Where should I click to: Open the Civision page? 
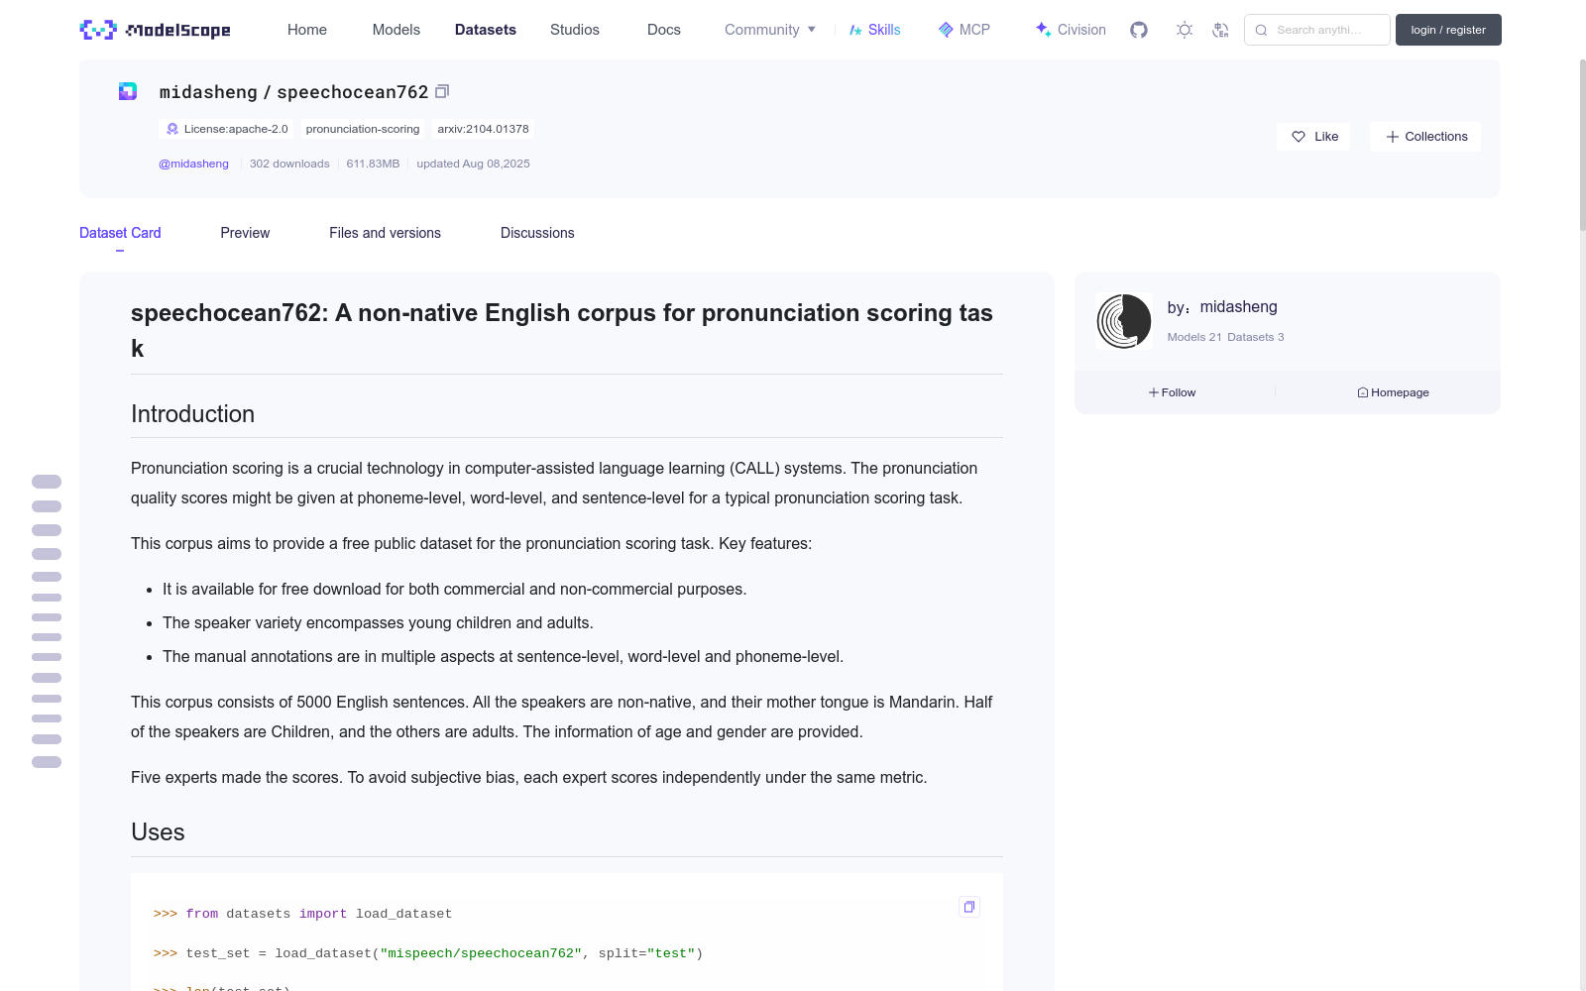click(1071, 30)
